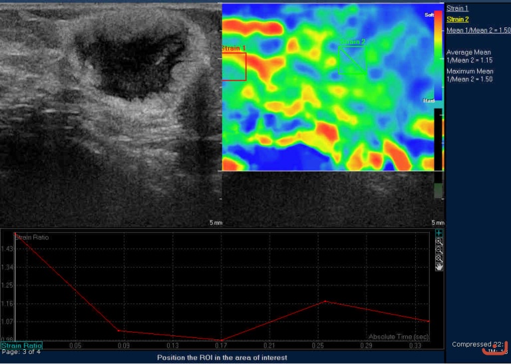
Task: Click the zoom in magnifier icon
Action: [x=439, y=242]
